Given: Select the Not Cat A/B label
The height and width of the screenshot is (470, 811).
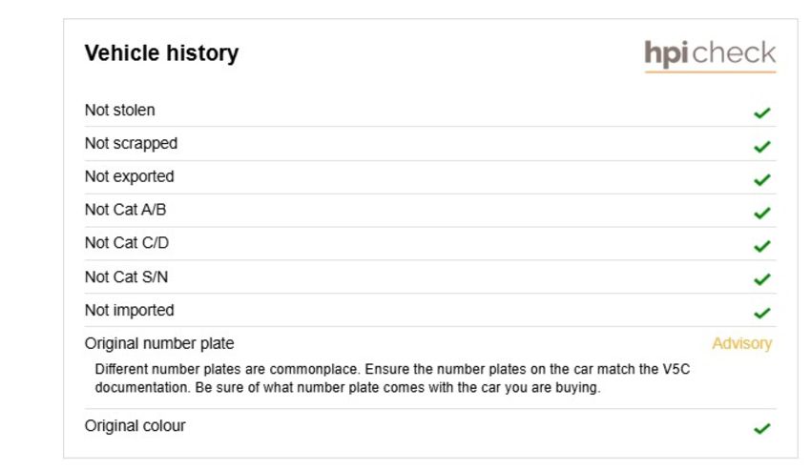Looking at the screenshot, I should [126, 210].
